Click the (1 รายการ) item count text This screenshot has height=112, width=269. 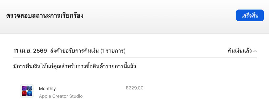(113, 51)
